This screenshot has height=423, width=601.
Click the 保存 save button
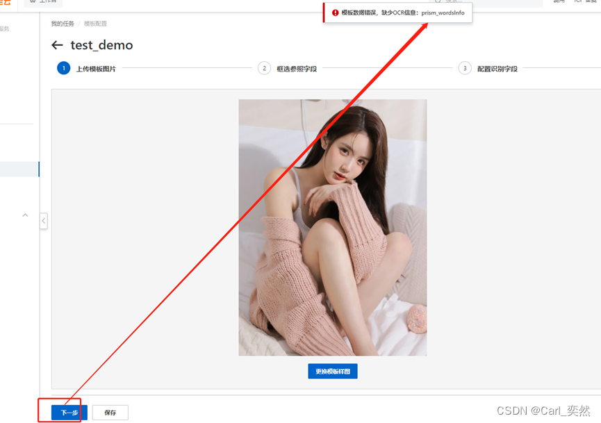coord(110,412)
